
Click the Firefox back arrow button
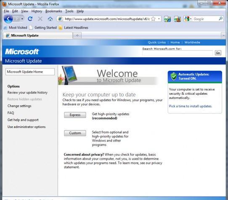coord(8,19)
